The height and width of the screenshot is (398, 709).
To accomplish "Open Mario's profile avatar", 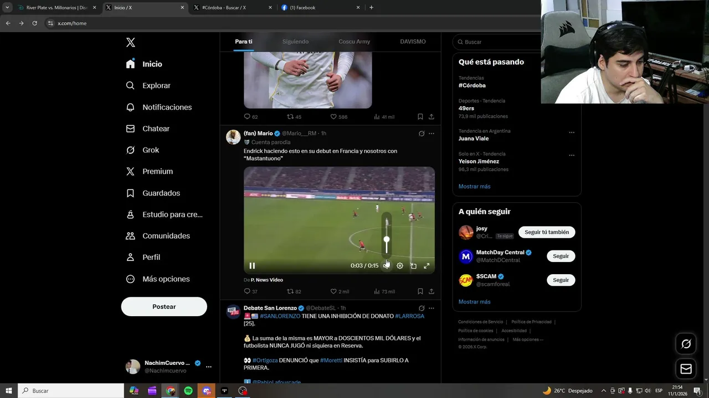I will pyautogui.click(x=233, y=137).
